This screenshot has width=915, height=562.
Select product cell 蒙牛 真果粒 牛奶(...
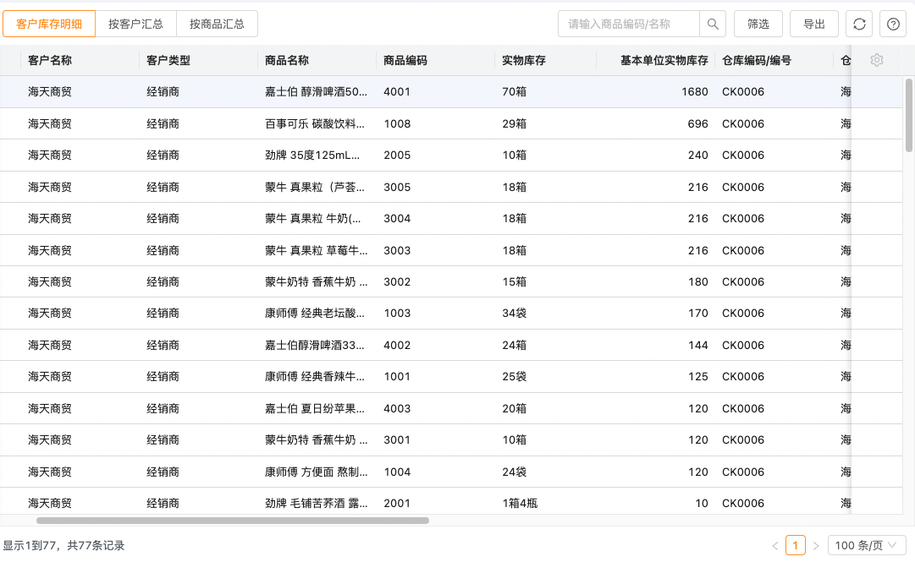coord(313,218)
